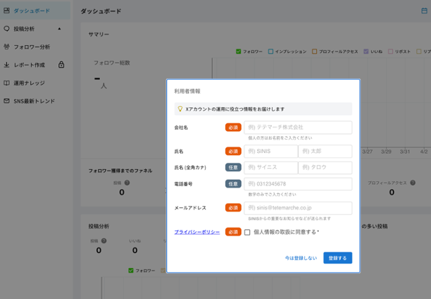Image resolution: width=431 pixels, height=299 pixels.
Task: Open the calendar icon at top right
Action: click(424, 11)
